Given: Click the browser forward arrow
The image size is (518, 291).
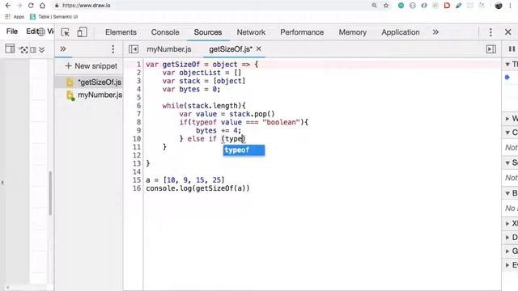Looking at the screenshot, I should tap(19, 6).
